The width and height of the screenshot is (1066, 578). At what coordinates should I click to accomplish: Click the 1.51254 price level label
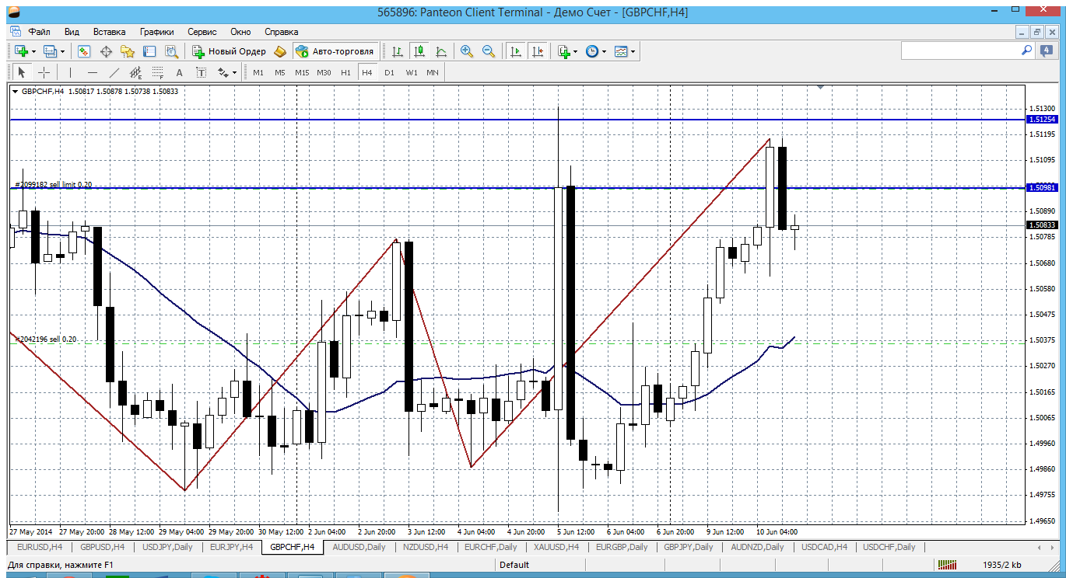(1042, 120)
